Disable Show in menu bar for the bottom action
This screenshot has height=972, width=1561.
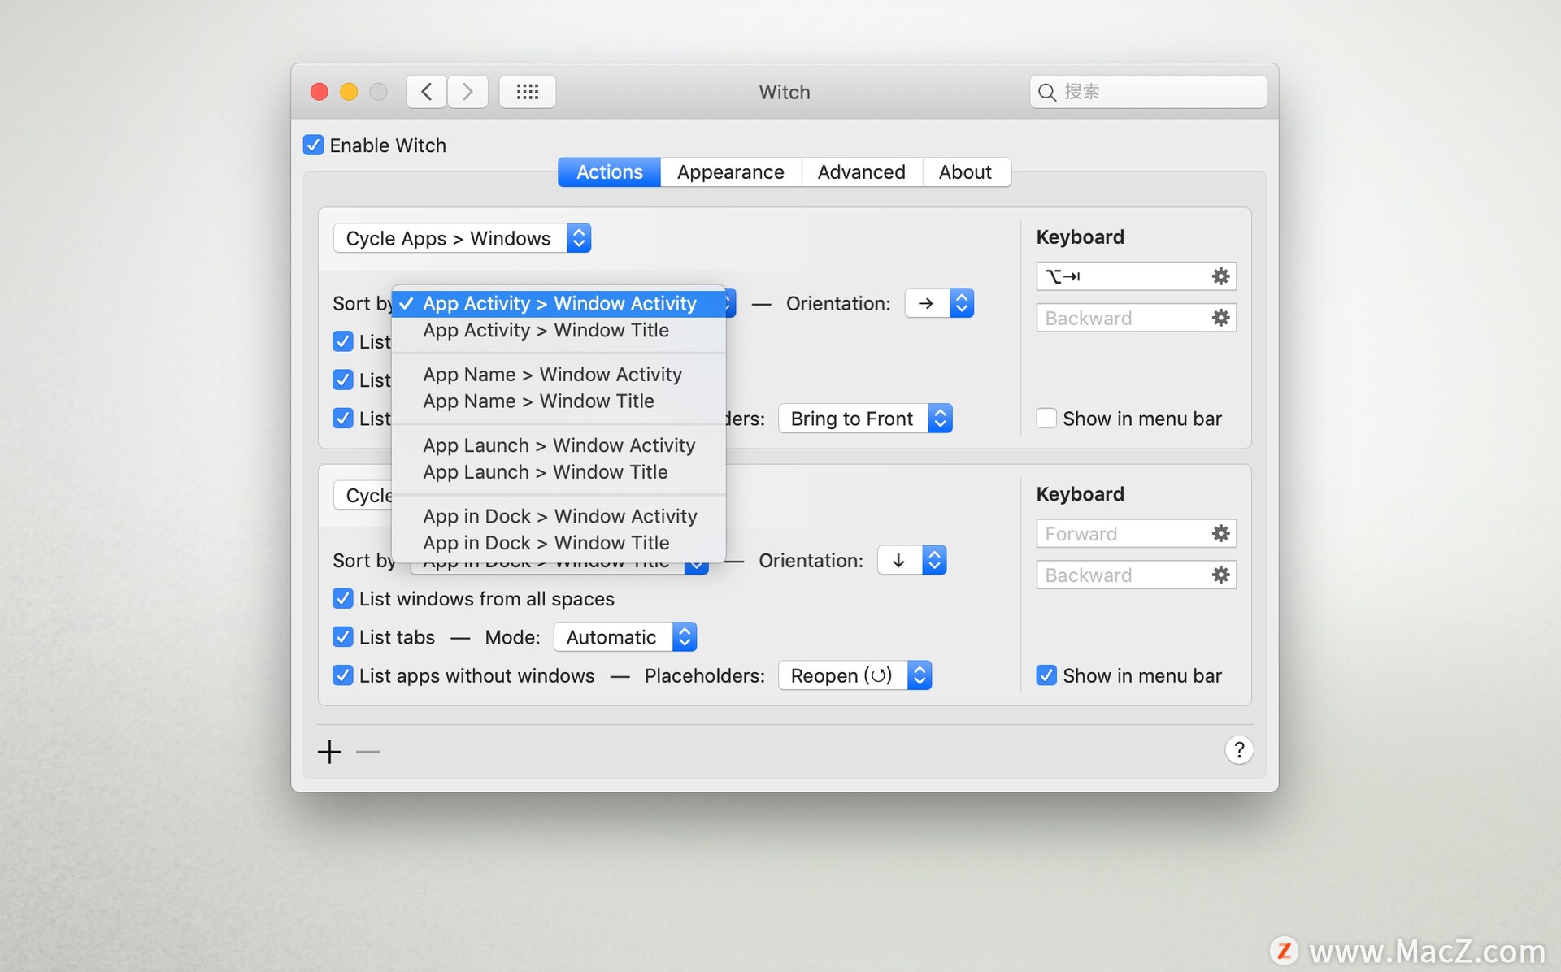tap(1046, 675)
